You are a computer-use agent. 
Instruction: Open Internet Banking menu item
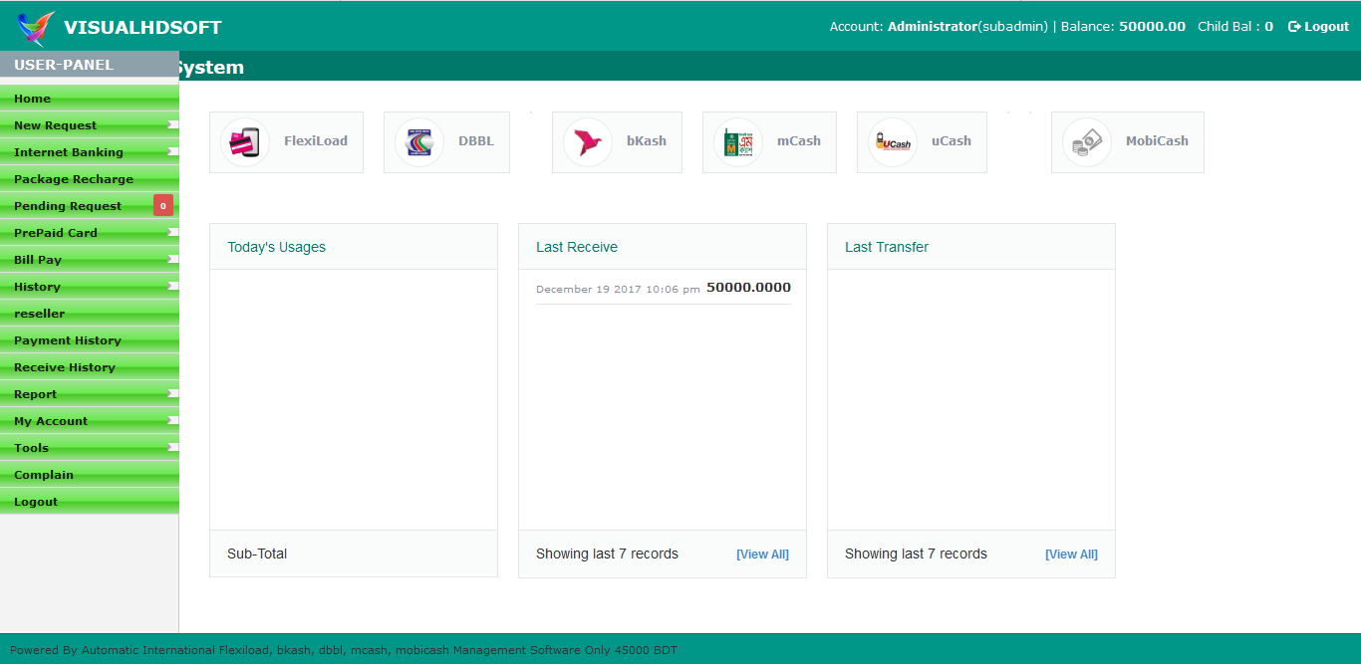90,152
